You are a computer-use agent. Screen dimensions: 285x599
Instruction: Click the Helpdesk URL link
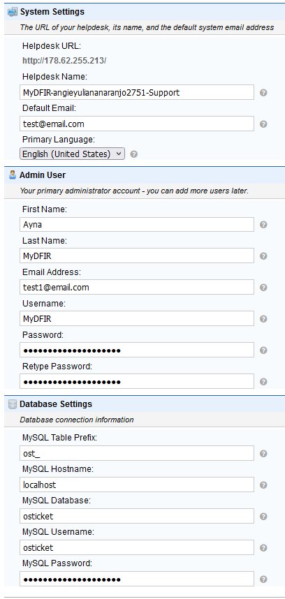coord(64,61)
